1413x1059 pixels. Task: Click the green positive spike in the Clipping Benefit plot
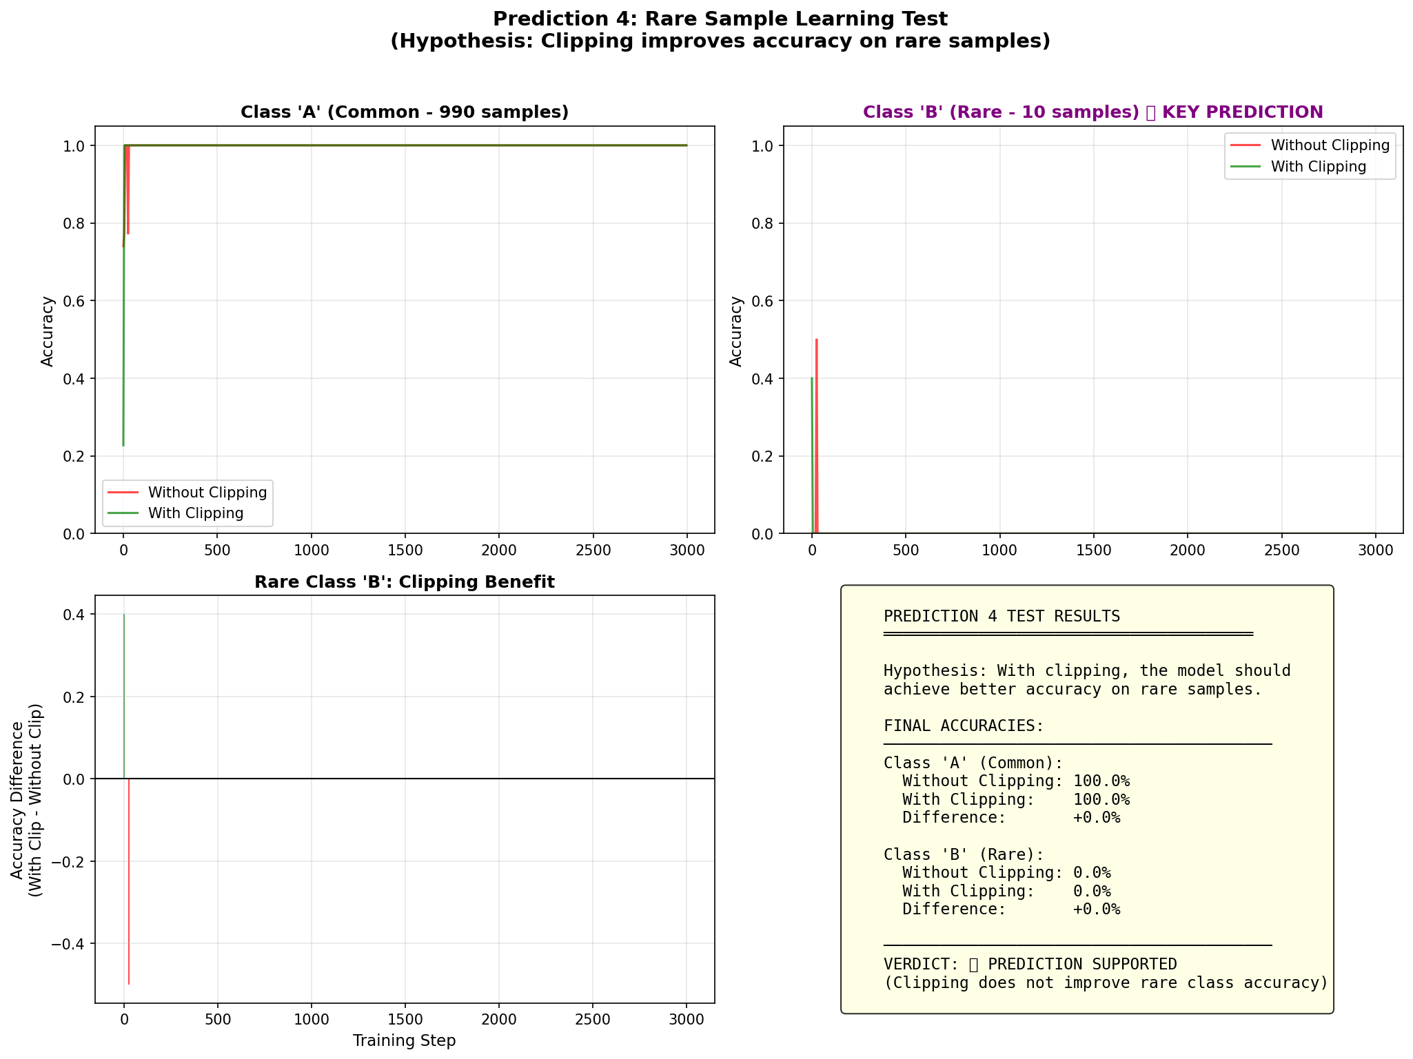tap(124, 689)
